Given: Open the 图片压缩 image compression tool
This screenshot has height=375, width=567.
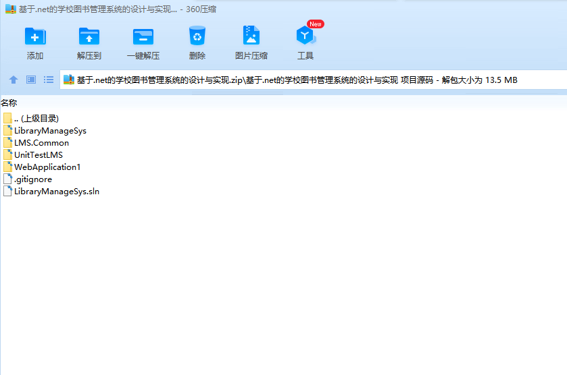Looking at the screenshot, I should click(x=251, y=35).
